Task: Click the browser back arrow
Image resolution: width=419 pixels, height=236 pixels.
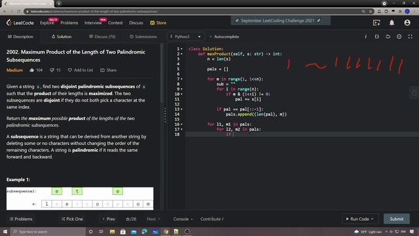Action: point(5,12)
